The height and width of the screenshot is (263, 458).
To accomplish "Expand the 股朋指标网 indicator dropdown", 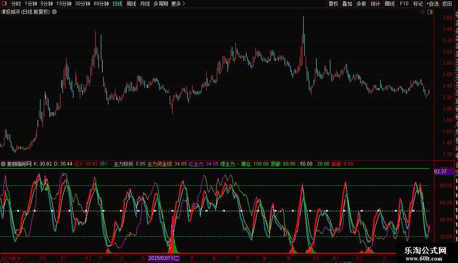I will tap(4, 164).
